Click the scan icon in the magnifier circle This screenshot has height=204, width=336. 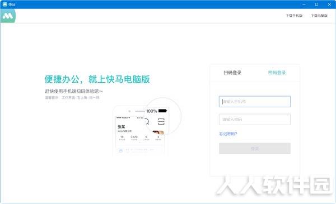161,121
